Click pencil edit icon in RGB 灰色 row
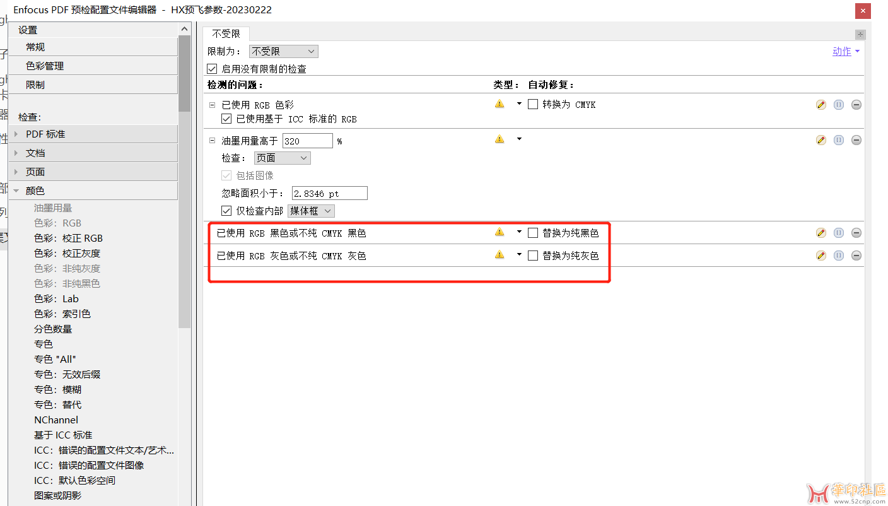888x506 pixels. pos(821,256)
